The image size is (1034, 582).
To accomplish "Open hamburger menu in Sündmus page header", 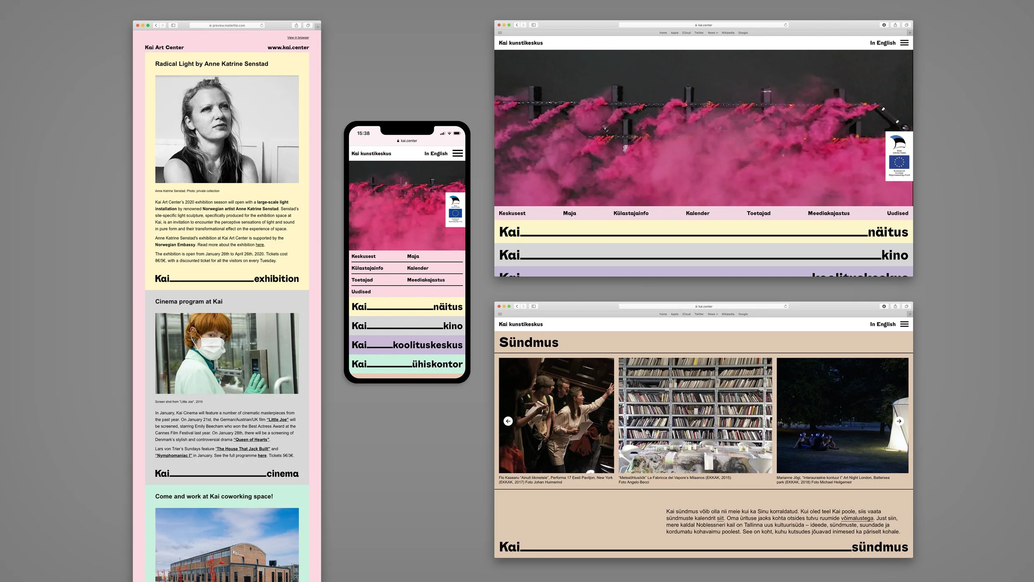I will click(x=904, y=324).
